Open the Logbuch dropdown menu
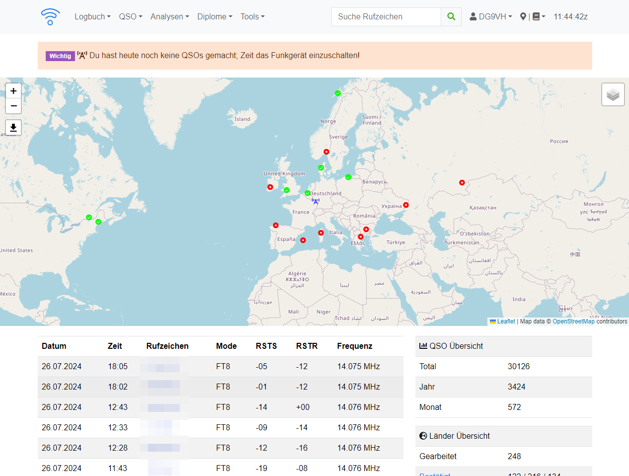This screenshot has height=476, width=629. pos(92,16)
